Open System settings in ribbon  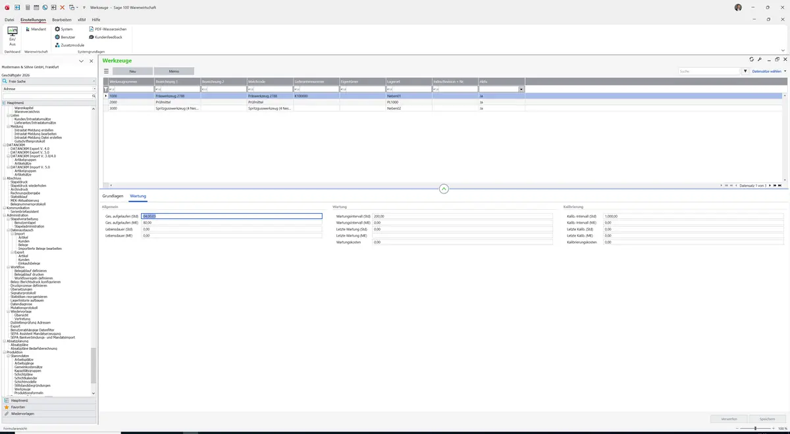(64, 29)
